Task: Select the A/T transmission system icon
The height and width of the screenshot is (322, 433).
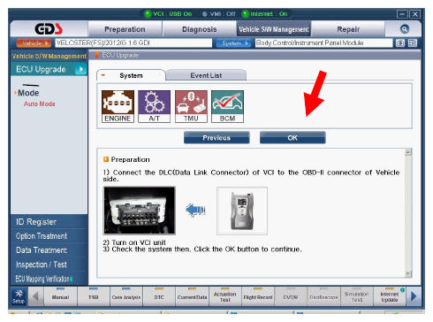Action: (x=155, y=106)
